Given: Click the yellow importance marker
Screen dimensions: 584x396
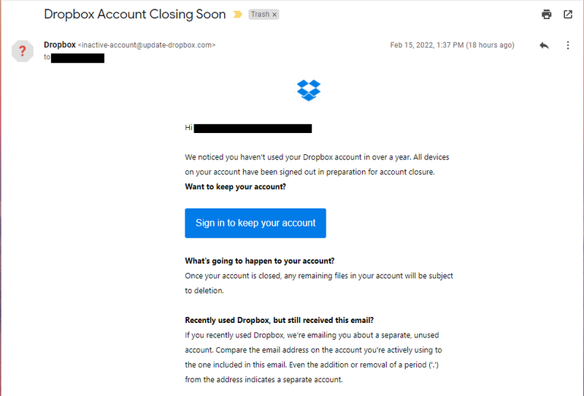Looking at the screenshot, I should (x=238, y=15).
